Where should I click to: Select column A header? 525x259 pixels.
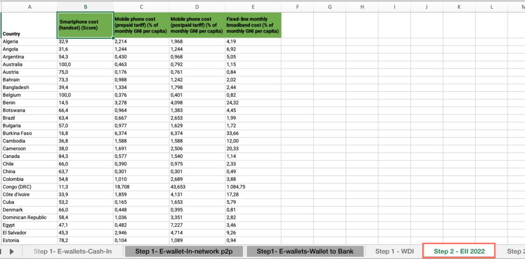pyautogui.click(x=29, y=7)
